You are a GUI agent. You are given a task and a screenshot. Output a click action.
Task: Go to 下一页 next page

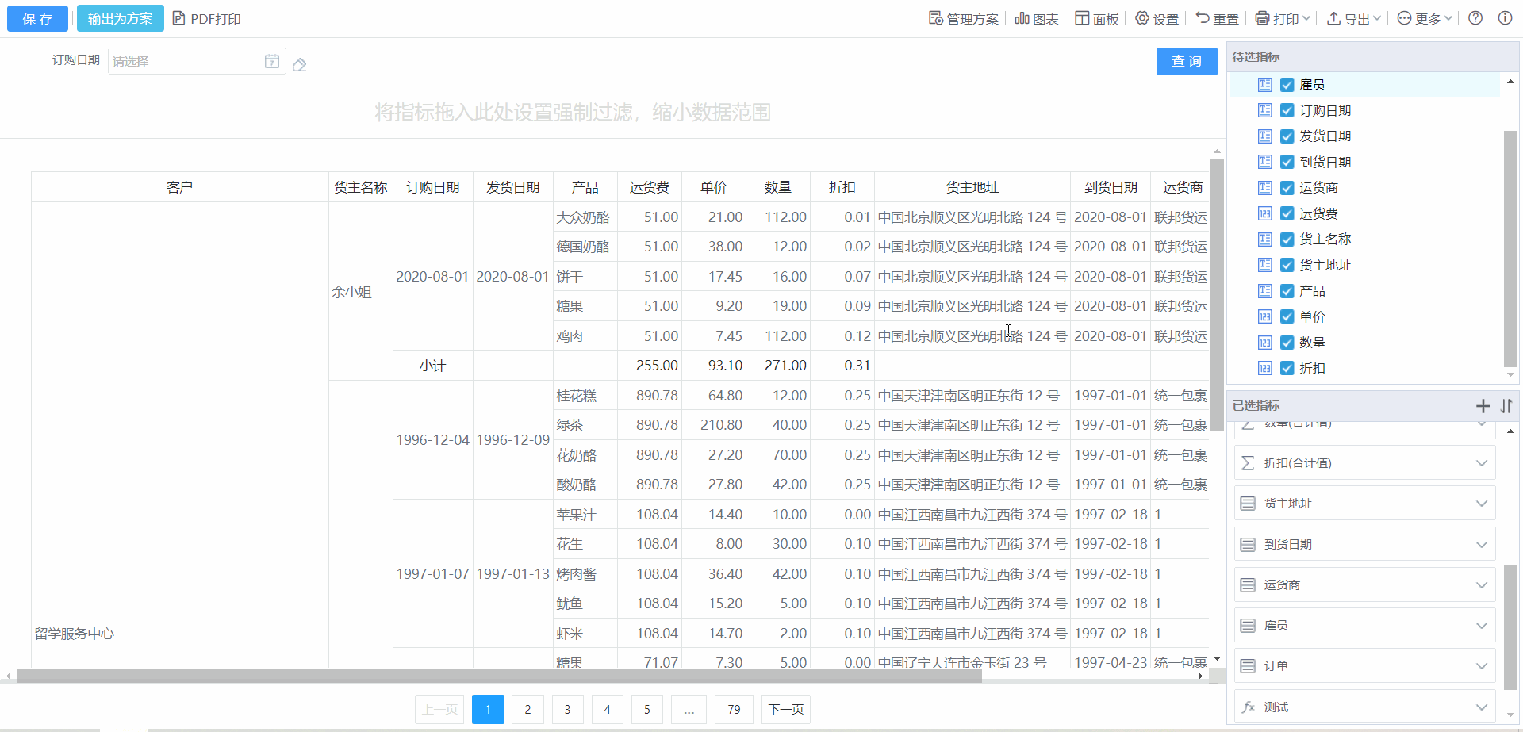click(x=785, y=709)
